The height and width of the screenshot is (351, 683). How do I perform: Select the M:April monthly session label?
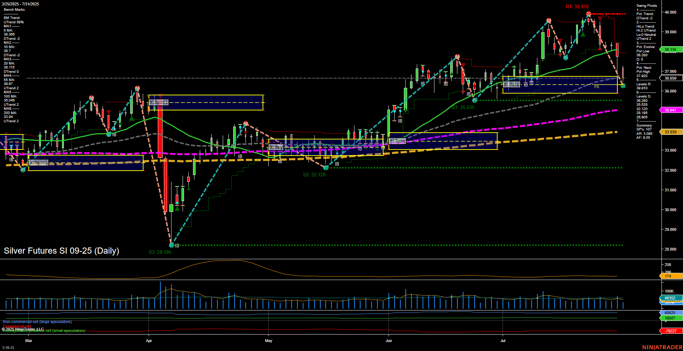(159, 103)
